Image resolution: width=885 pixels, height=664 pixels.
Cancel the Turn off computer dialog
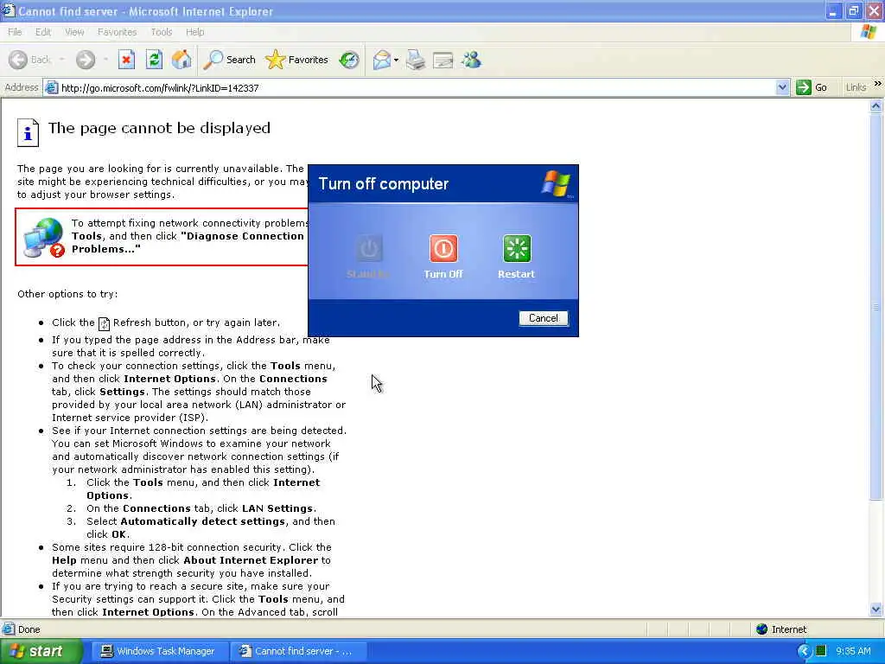pos(543,318)
